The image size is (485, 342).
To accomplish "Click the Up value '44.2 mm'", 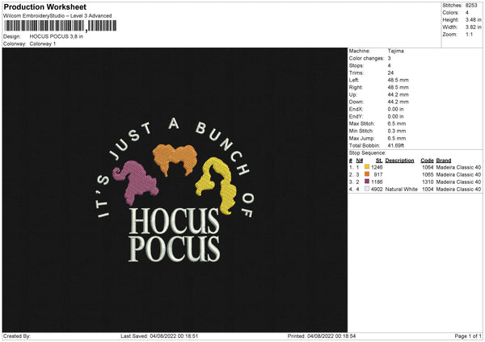I will tap(398, 94).
